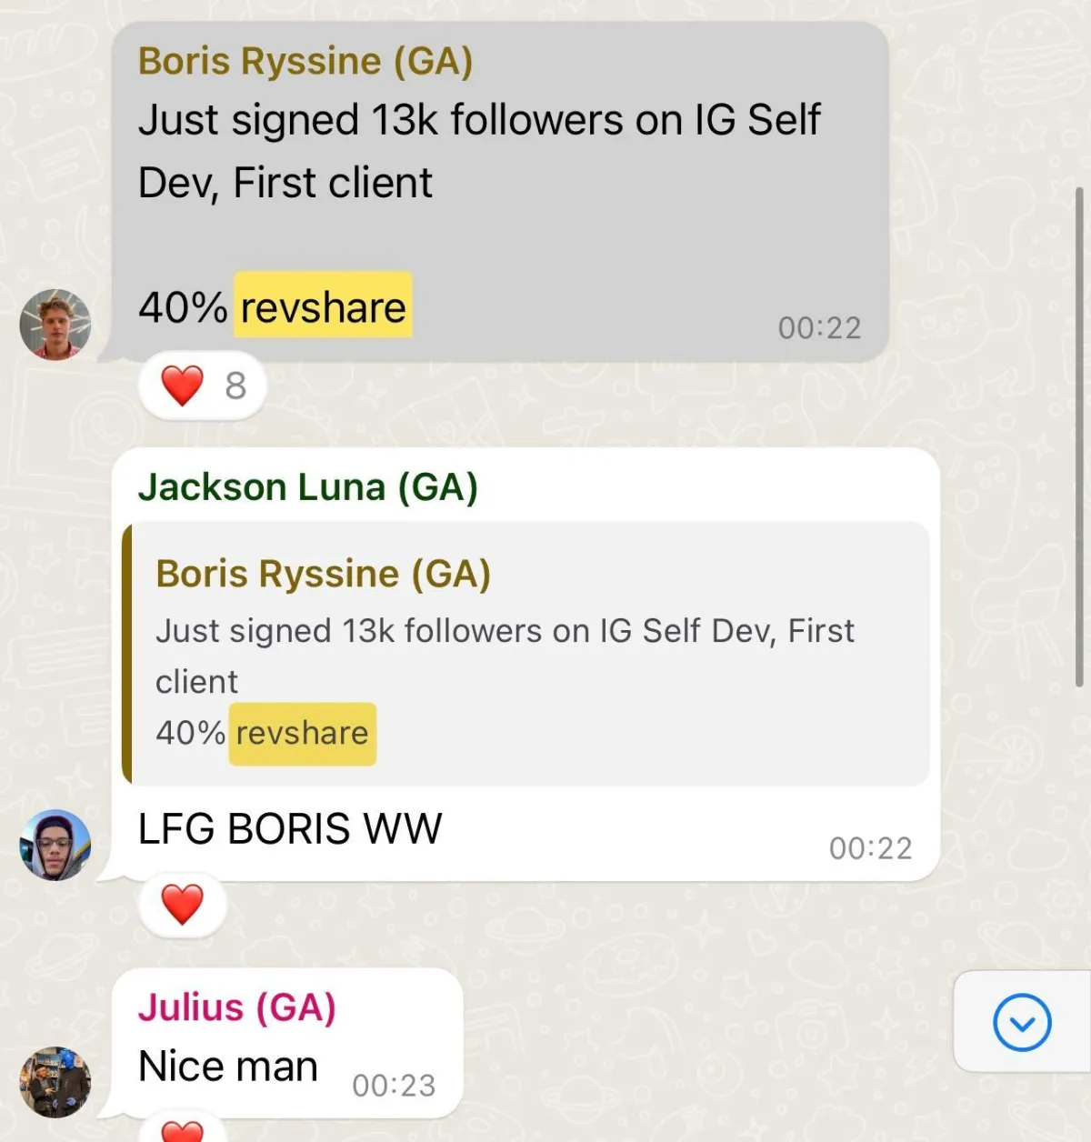1091x1142 pixels.
Task: Tap the heart reaction showing 8
Action: 202,386
